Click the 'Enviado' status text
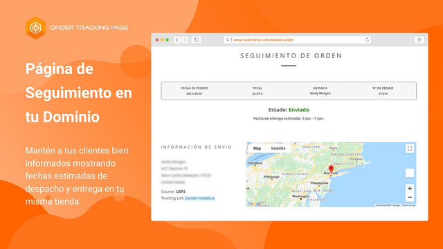 298,110
